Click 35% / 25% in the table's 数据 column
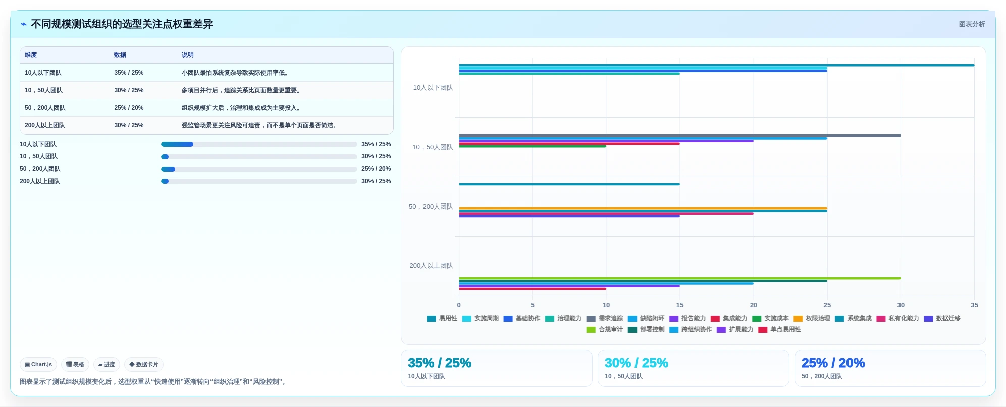 tap(129, 73)
